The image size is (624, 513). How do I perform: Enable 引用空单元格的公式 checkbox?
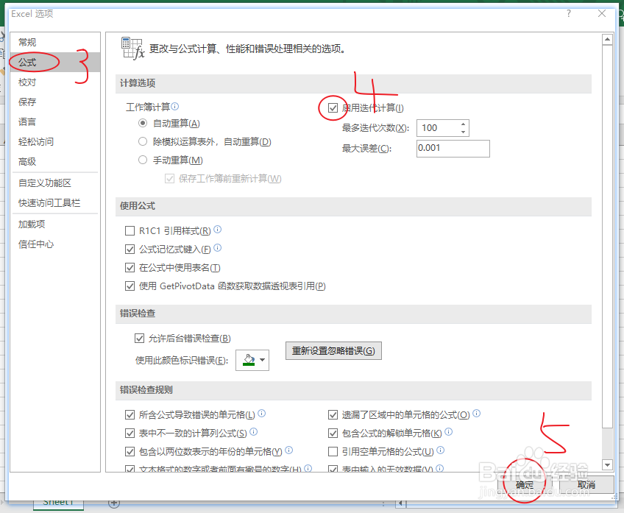tap(333, 451)
